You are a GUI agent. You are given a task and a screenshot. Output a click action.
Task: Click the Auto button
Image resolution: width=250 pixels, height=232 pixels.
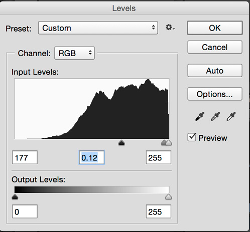click(215, 71)
